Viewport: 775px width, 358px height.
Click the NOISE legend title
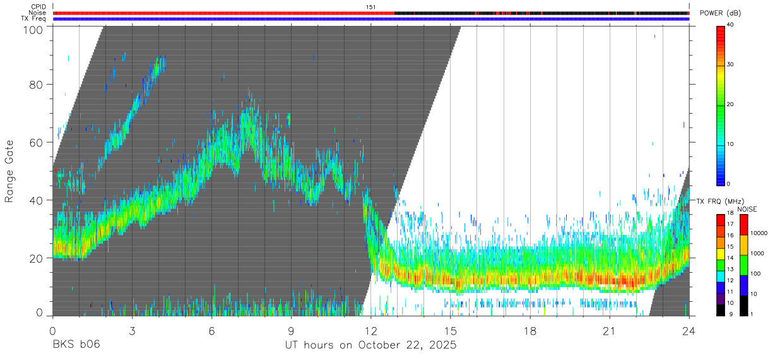(747, 209)
